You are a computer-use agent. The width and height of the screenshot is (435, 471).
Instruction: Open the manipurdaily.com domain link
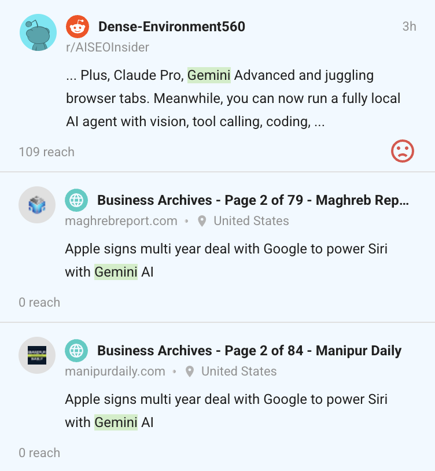pyautogui.click(x=115, y=371)
